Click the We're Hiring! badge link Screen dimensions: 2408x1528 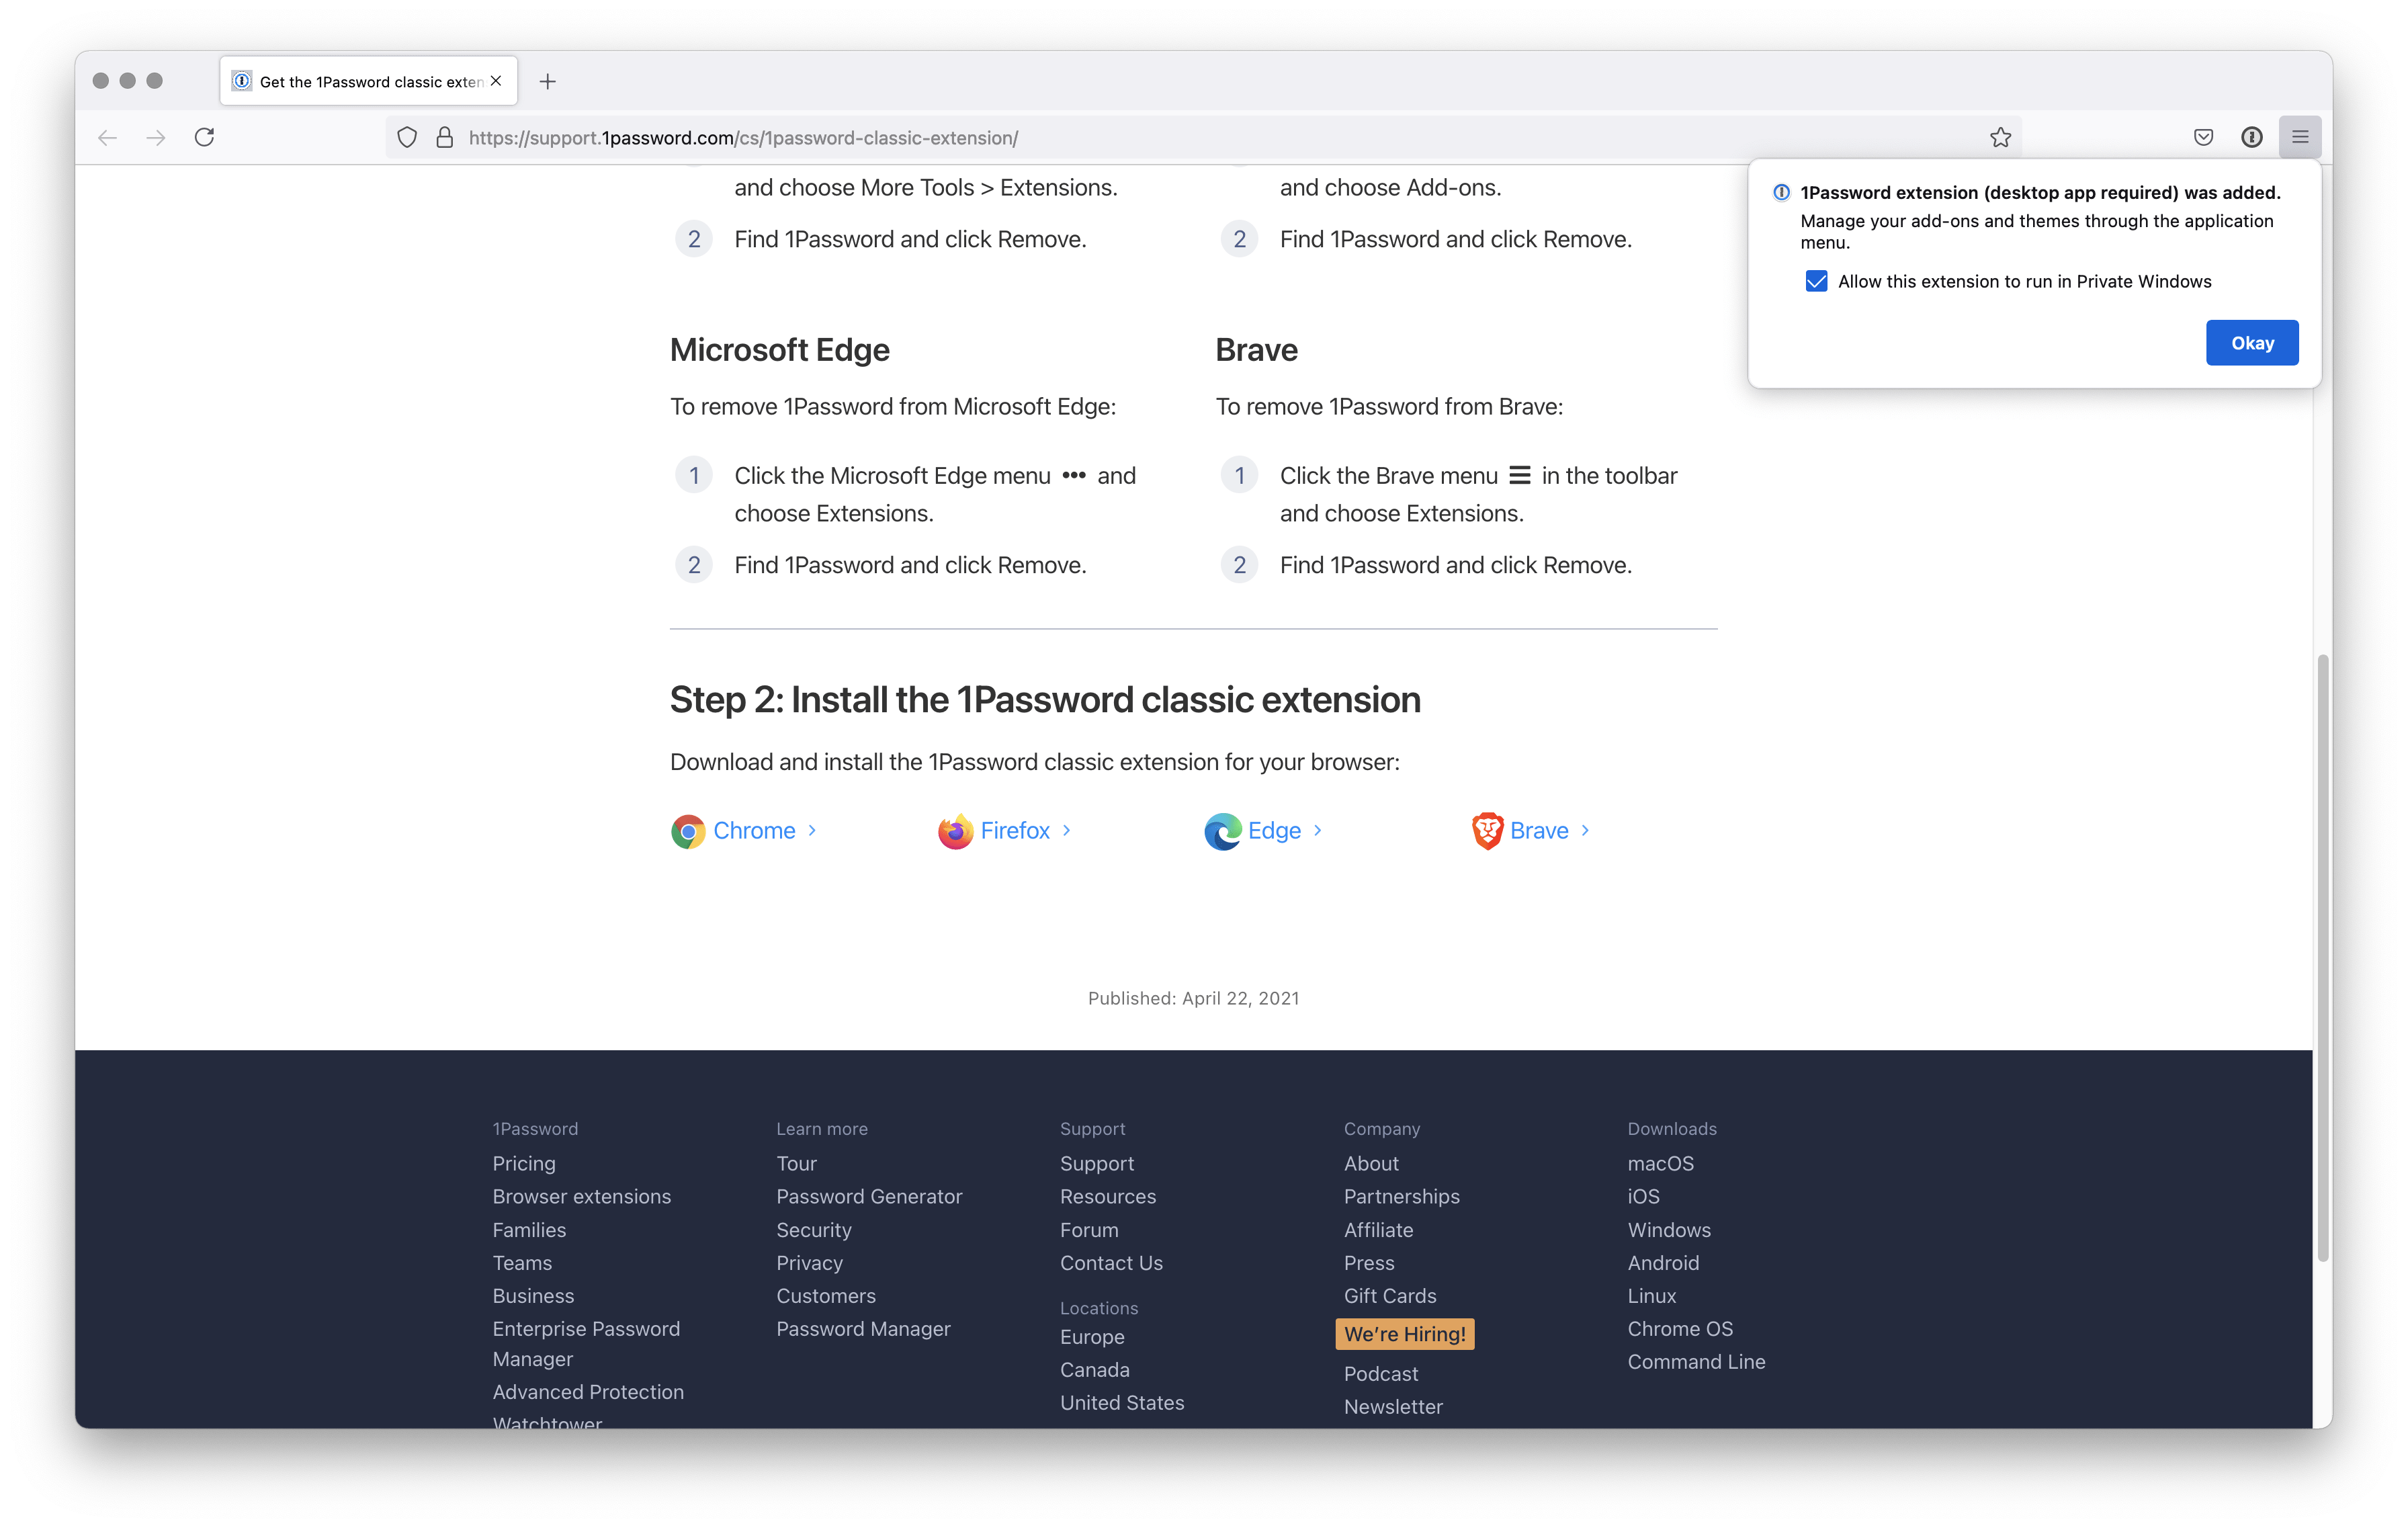pyautogui.click(x=1405, y=1334)
